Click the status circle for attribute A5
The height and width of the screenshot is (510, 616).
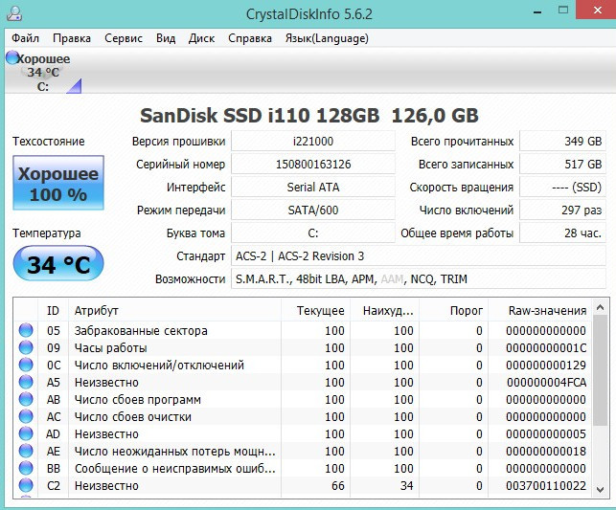[26, 382]
